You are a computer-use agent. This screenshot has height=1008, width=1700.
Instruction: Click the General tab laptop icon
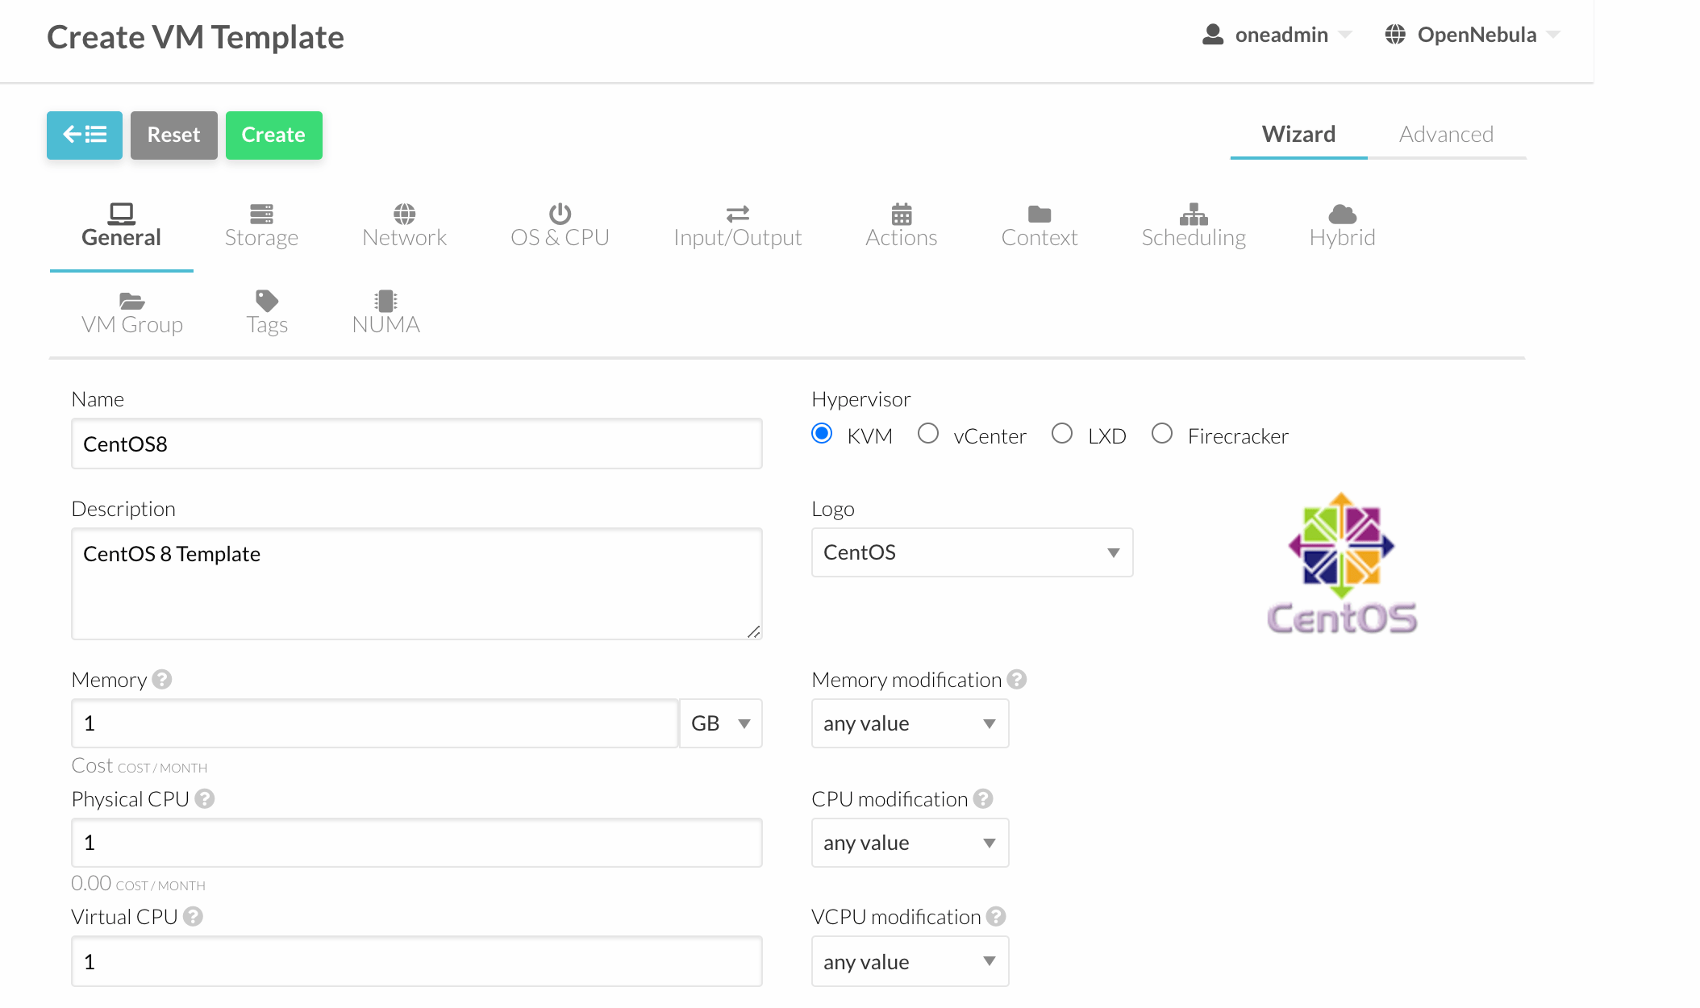pos(121,214)
